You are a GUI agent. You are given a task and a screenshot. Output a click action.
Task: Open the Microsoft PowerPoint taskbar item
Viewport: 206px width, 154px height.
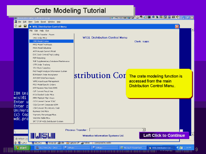[133, 147]
